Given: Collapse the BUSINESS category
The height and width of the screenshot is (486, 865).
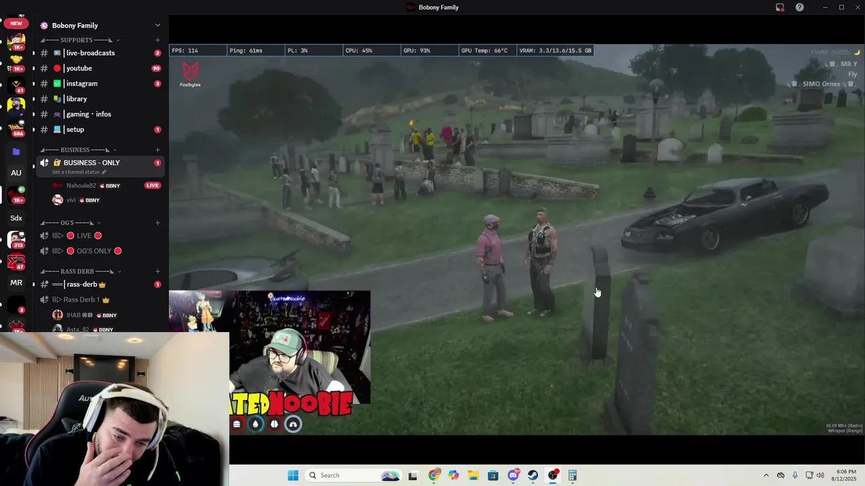Looking at the screenshot, I should pos(78,150).
